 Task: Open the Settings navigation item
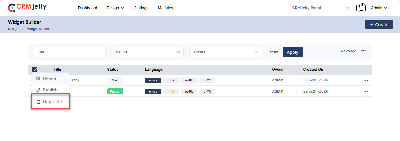[141, 8]
